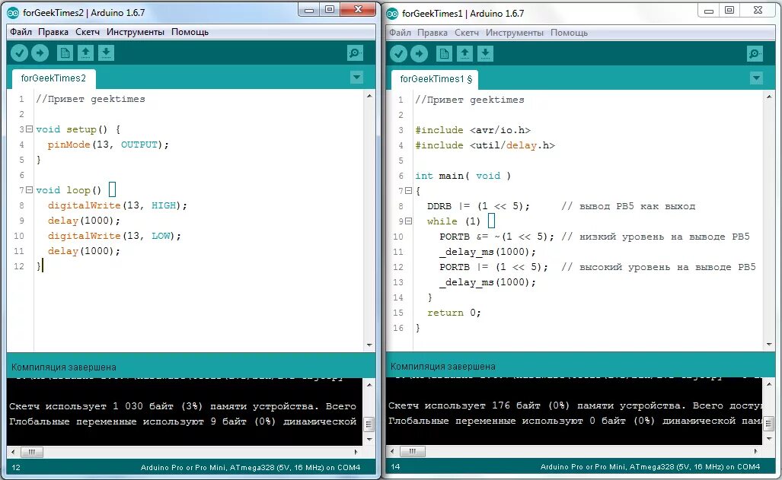Click the DDRB |= (1 << 5) statement
Screen dimensions: 782x480
pyautogui.click(x=478, y=206)
